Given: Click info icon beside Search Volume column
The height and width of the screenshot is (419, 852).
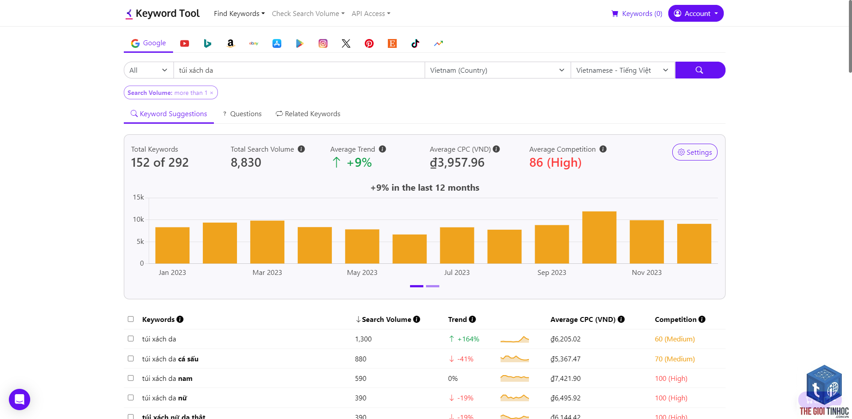Looking at the screenshot, I should [x=417, y=319].
